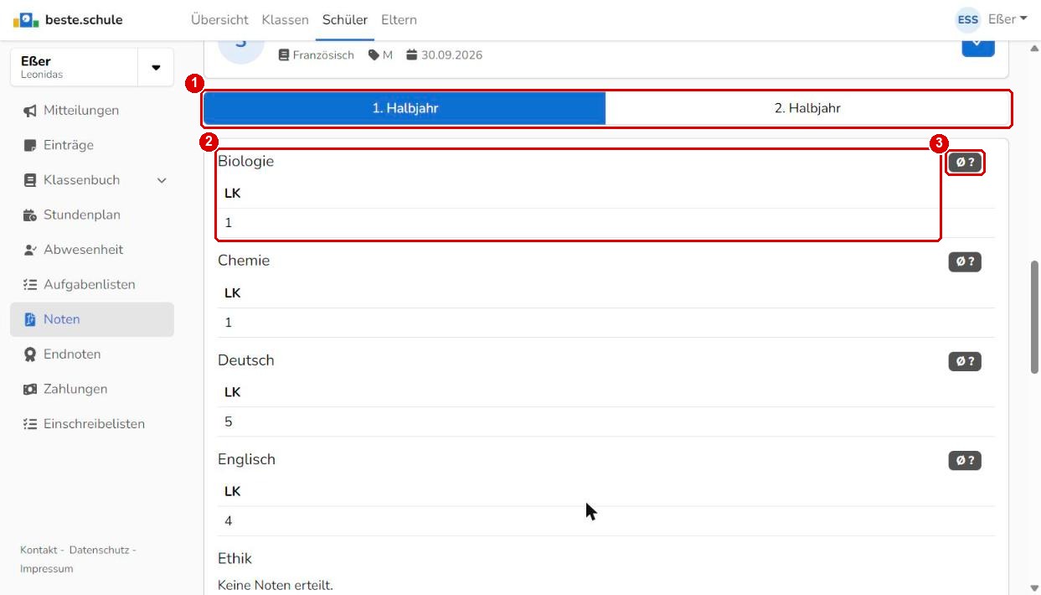Click the Englisch subject heading

[246, 459]
